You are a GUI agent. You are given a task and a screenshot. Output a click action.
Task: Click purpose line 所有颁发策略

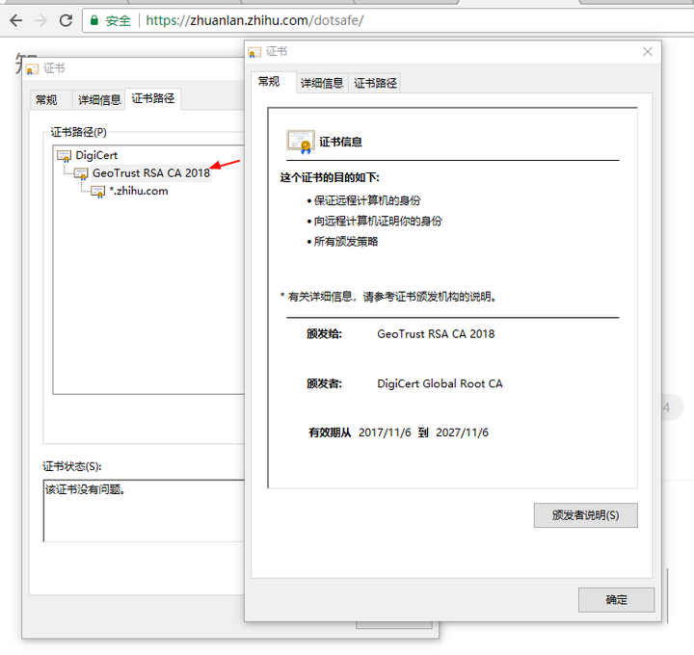(346, 242)
